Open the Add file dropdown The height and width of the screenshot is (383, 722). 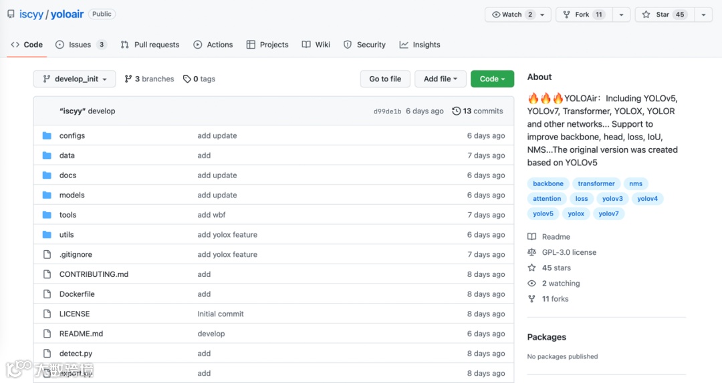(x=440, y=79)
